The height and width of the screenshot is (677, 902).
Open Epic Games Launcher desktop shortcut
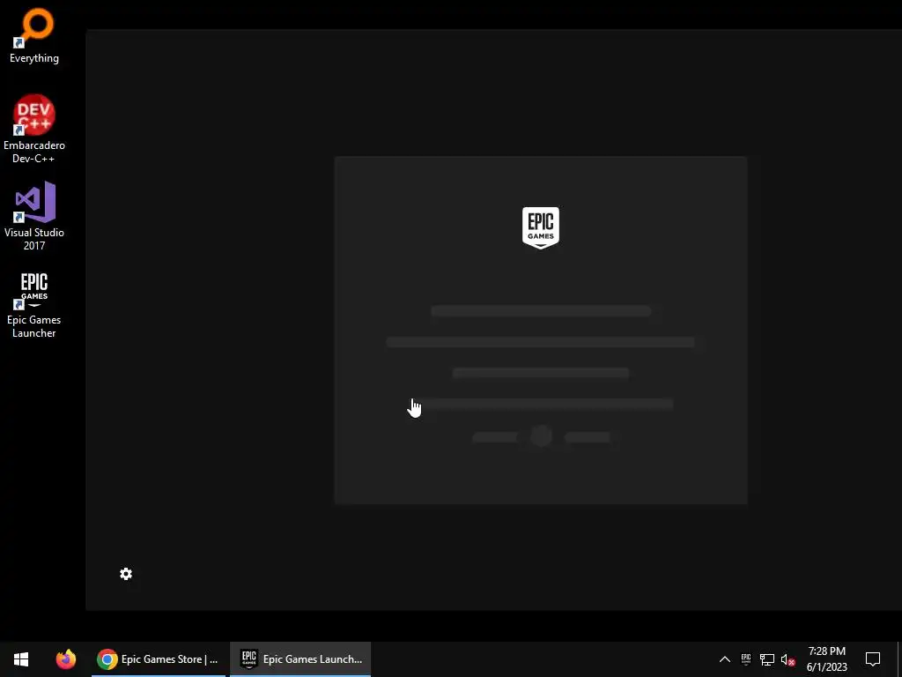(34, 304)
